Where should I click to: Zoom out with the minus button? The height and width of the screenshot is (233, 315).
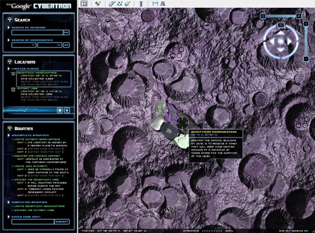coord(306,59)
